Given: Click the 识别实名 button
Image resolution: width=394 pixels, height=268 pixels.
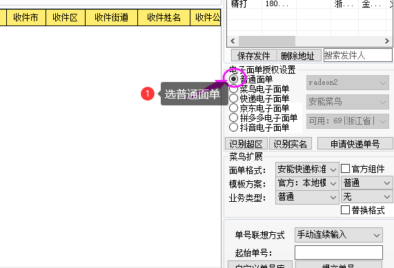Looking at the screenshot, I should click(x=290, y=143).
